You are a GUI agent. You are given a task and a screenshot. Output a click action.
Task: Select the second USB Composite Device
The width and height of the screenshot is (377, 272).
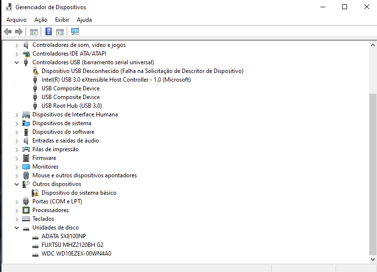tap(71, 97)
